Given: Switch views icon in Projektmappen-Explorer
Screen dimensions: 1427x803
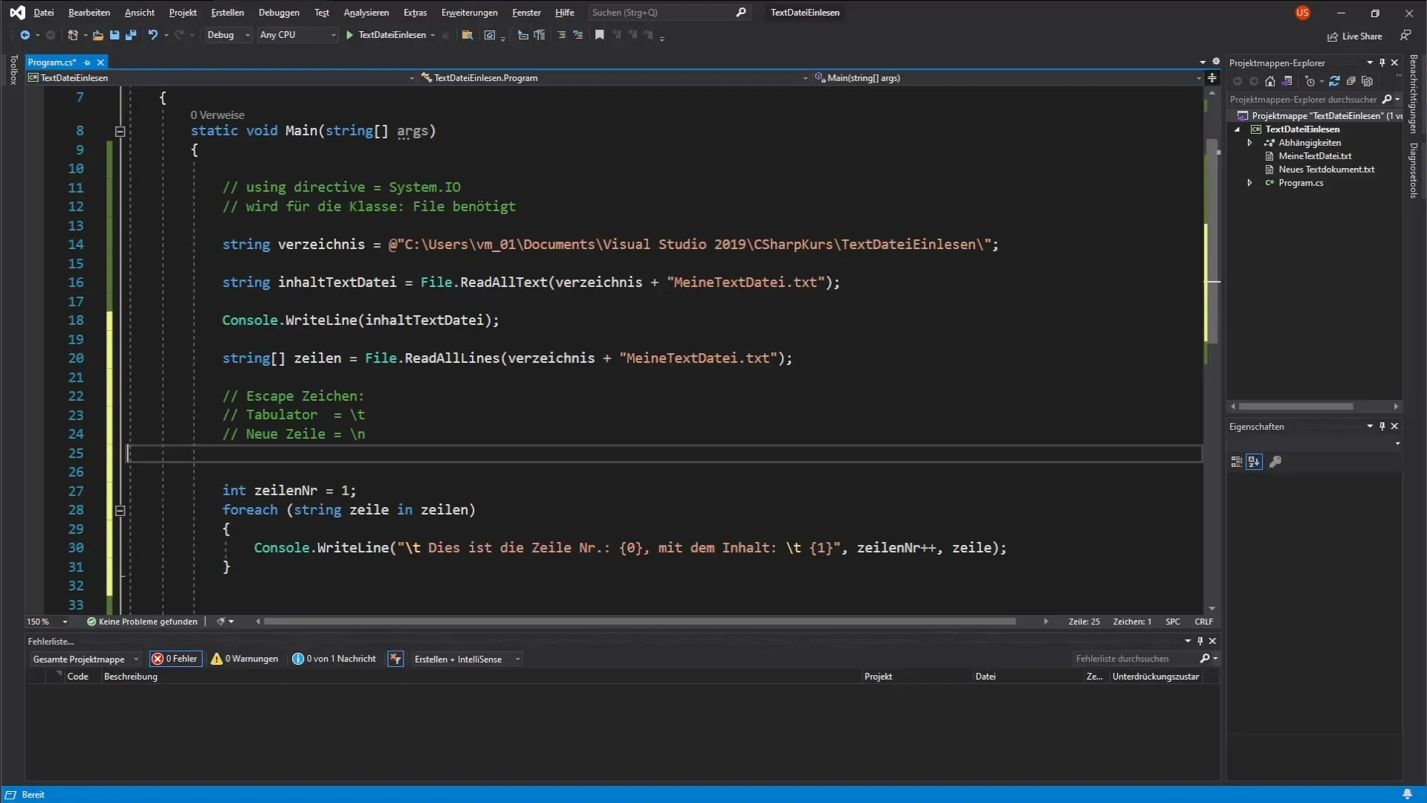Looking at the screenshot, I should click(x=1287, y=81).
